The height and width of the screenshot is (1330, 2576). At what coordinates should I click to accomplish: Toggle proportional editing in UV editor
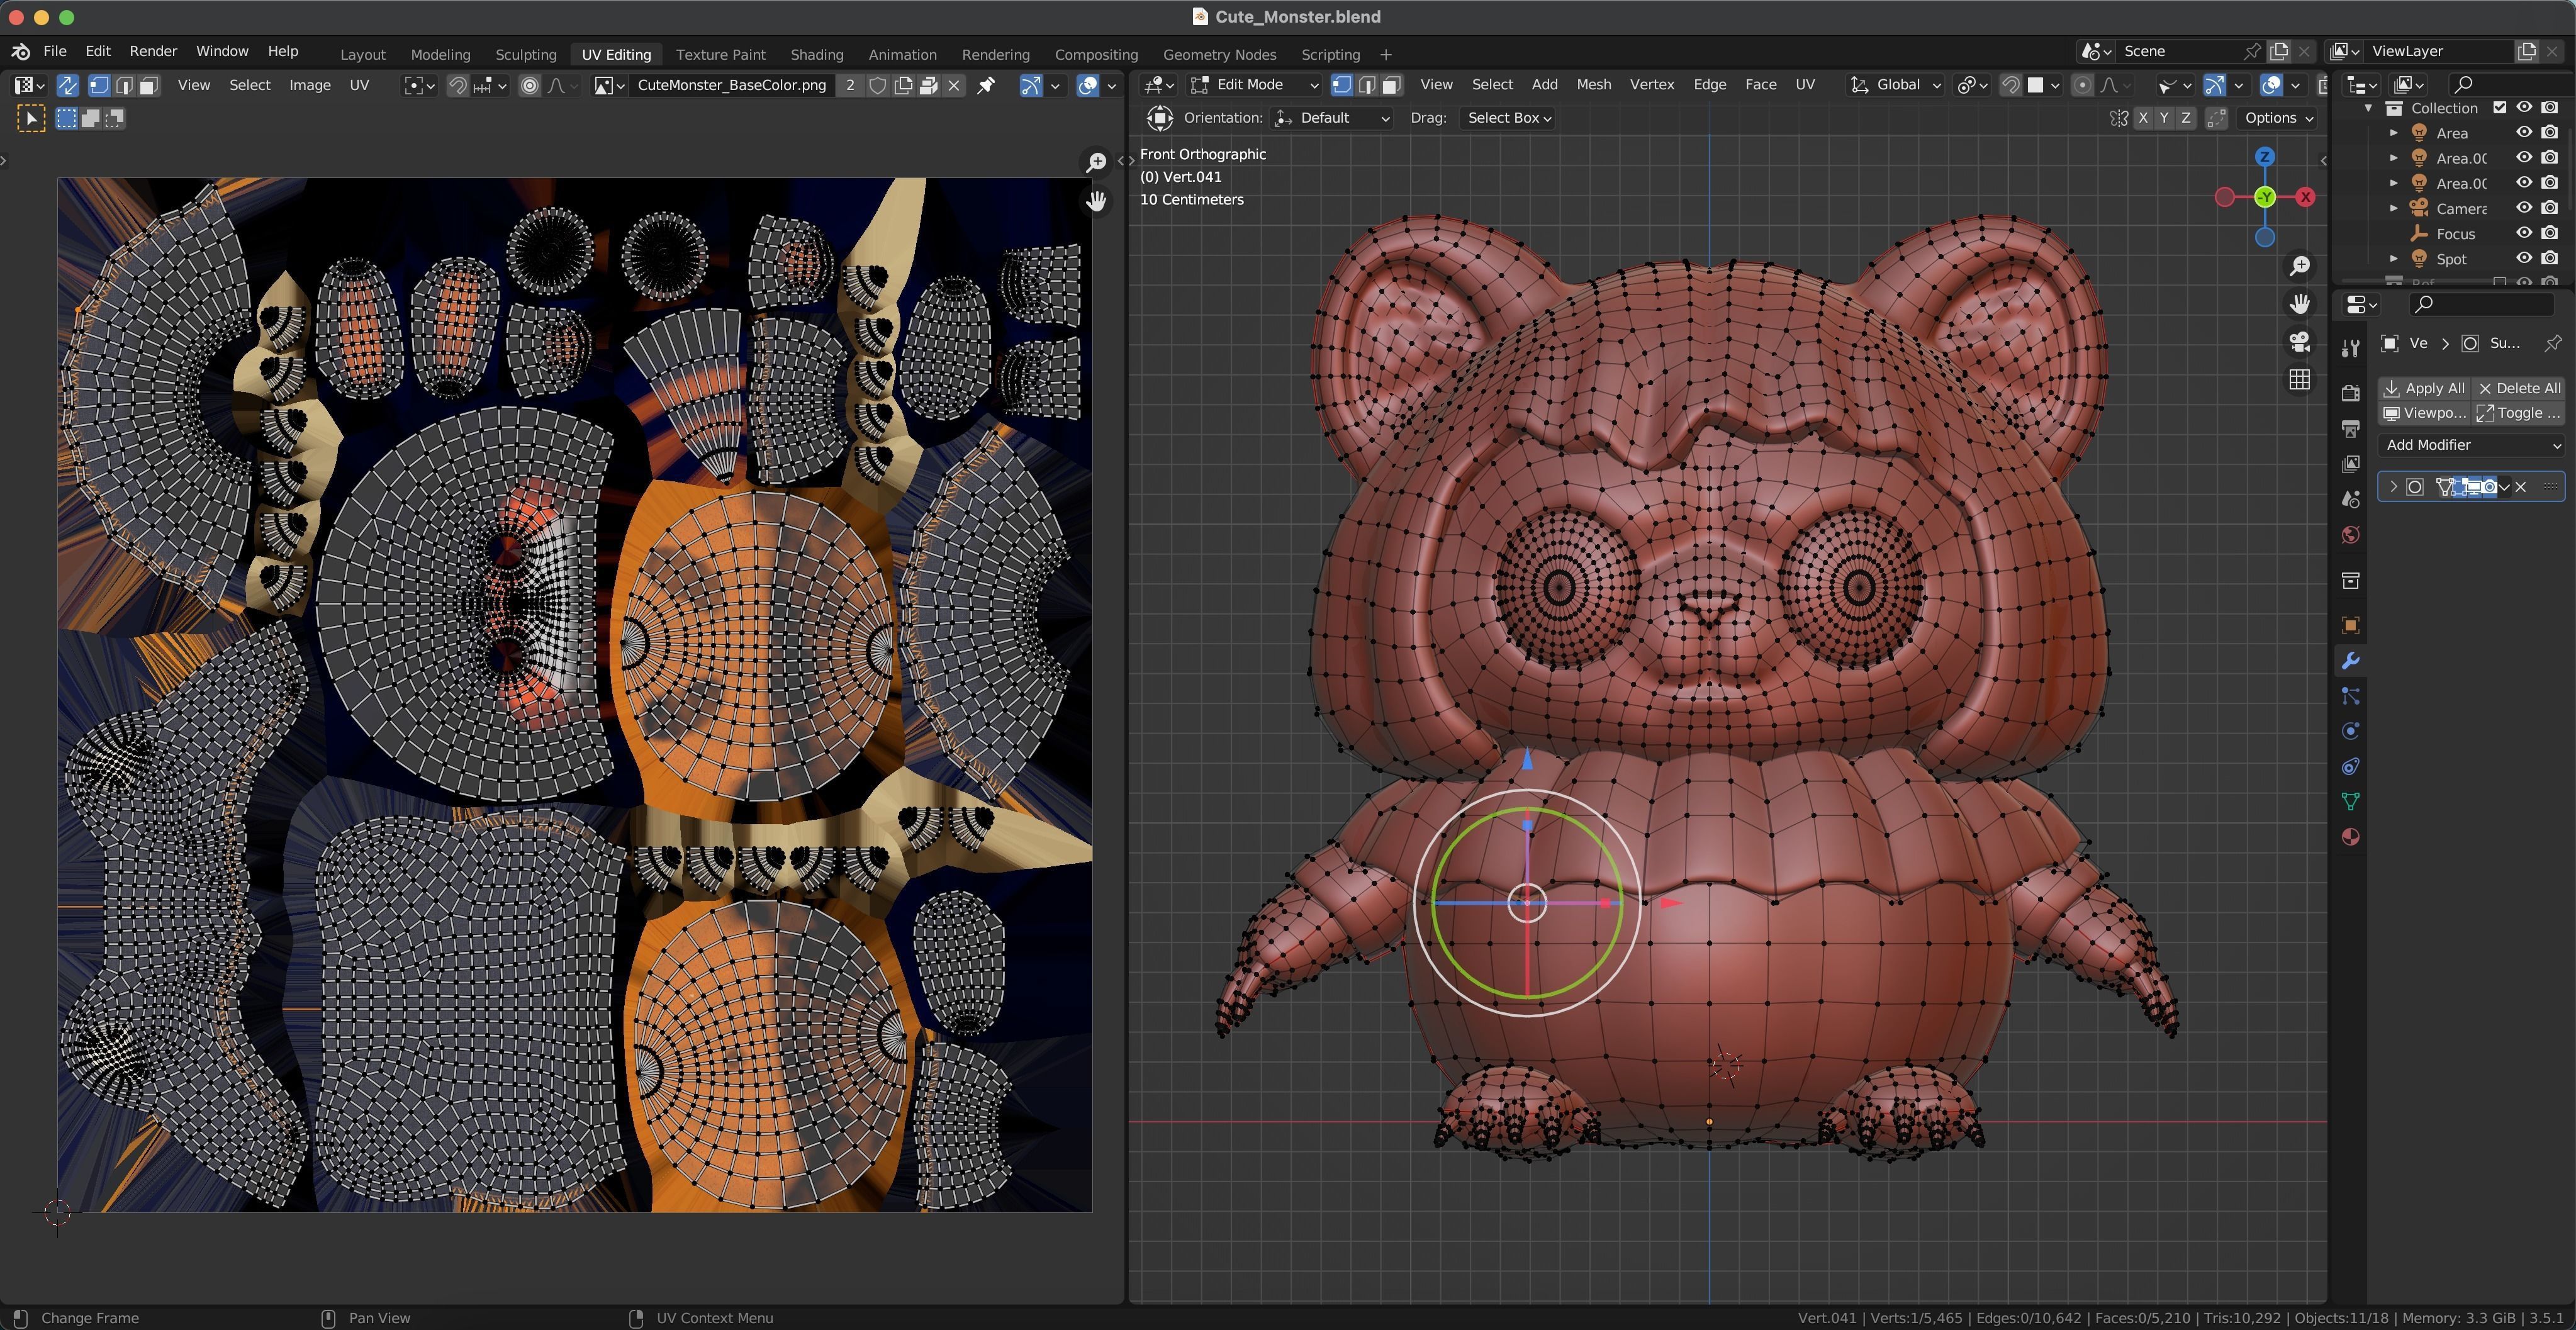530,85
